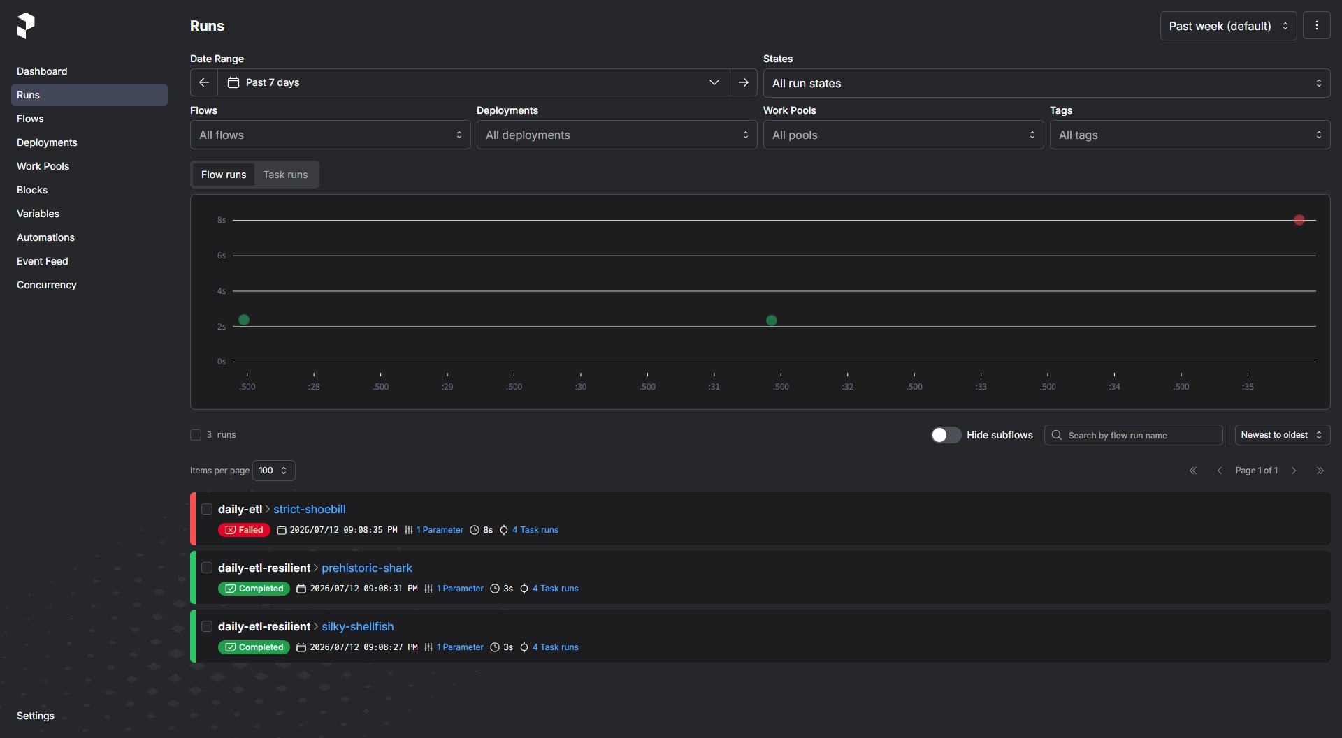Select all 3 runs checkbox
The height and width of the screenshot is (738, 1342).
pyautogui.click(x=196, y=435)
